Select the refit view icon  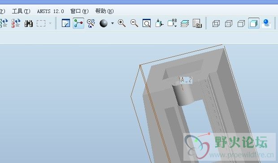click(147, 23)
